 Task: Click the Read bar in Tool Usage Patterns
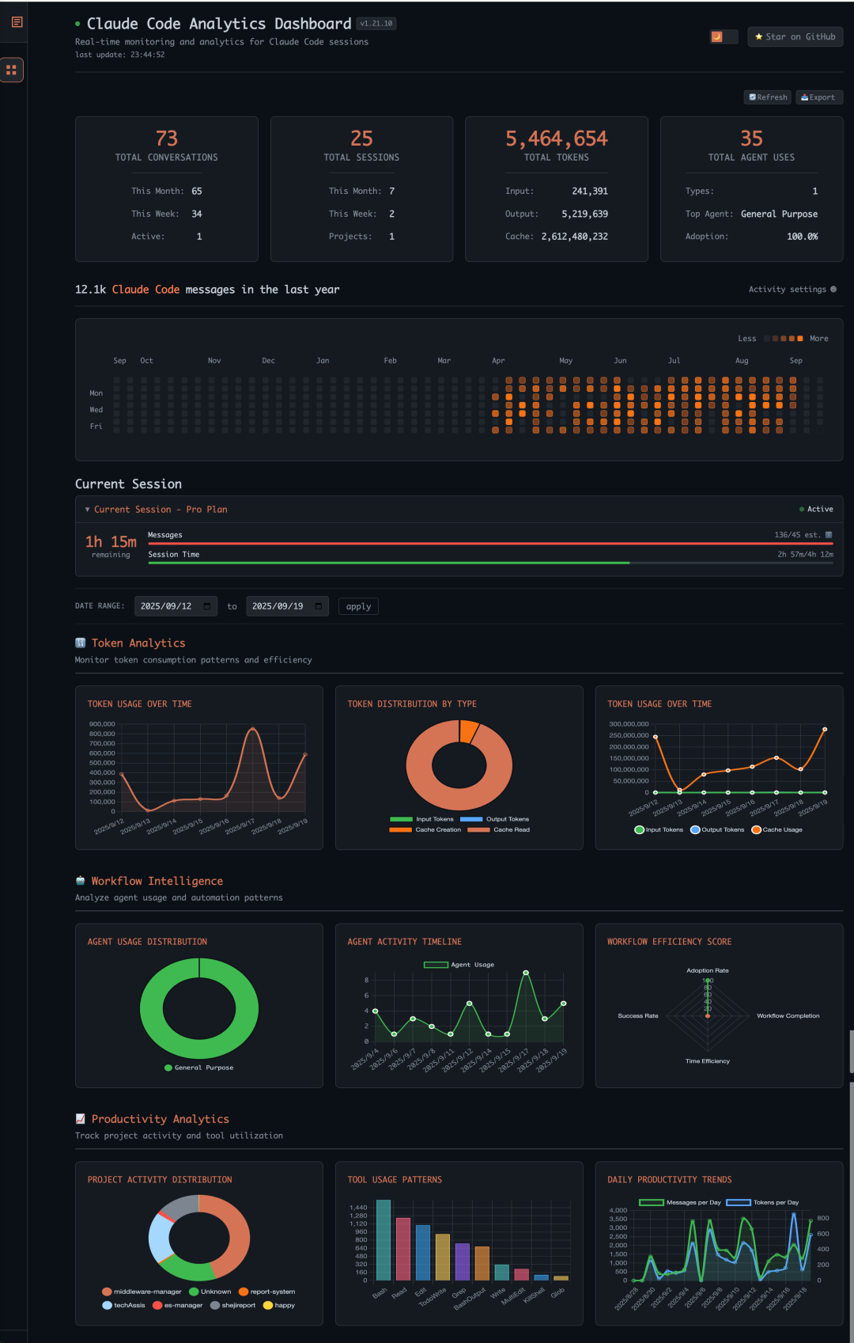point(403,1249)
